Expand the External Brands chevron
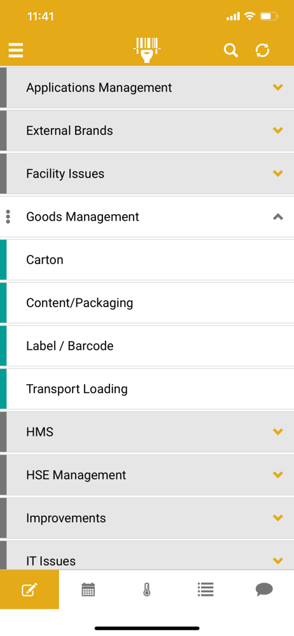This screenshot has width=294, height=636. pyautogui.click(x=277, y=130)
